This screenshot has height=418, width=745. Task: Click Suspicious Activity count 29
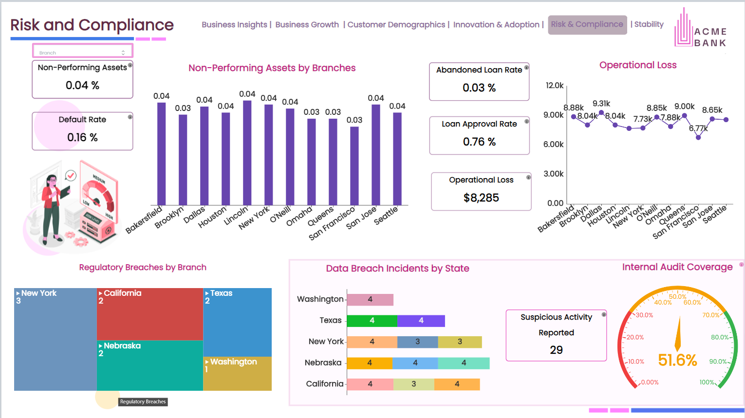(556, 350)
